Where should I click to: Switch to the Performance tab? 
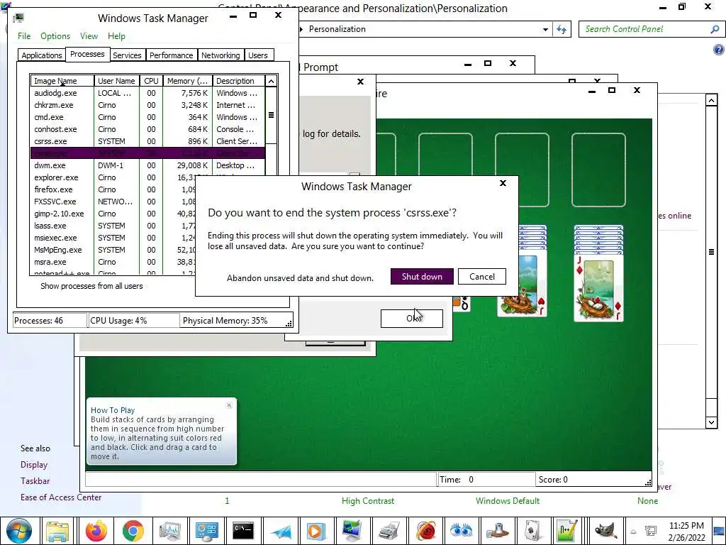(x=171, y=55)
